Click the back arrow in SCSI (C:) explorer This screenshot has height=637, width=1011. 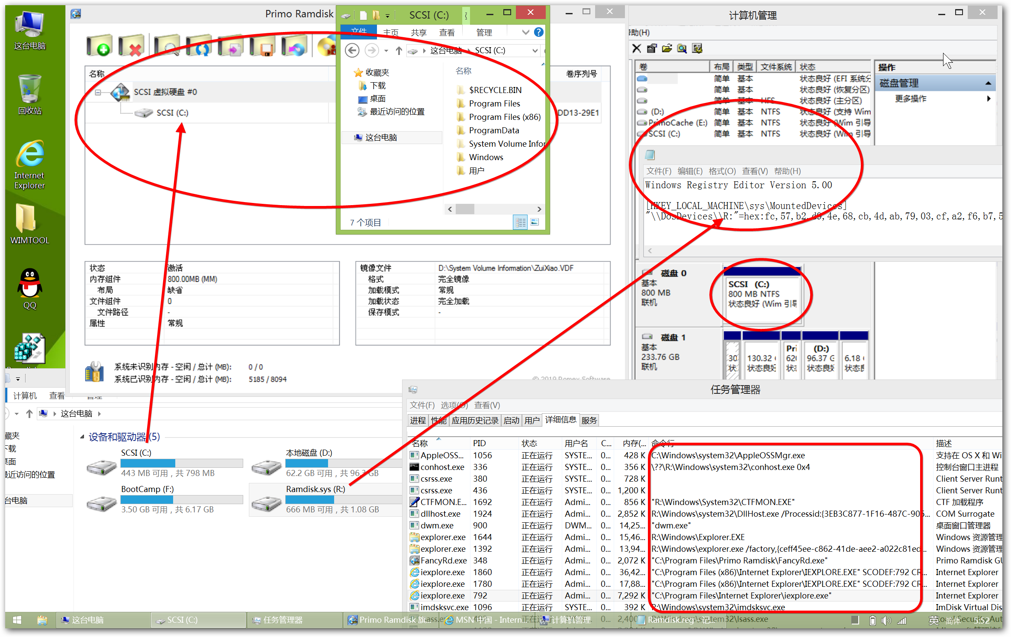pyautogui.click(x=352, y=51)
